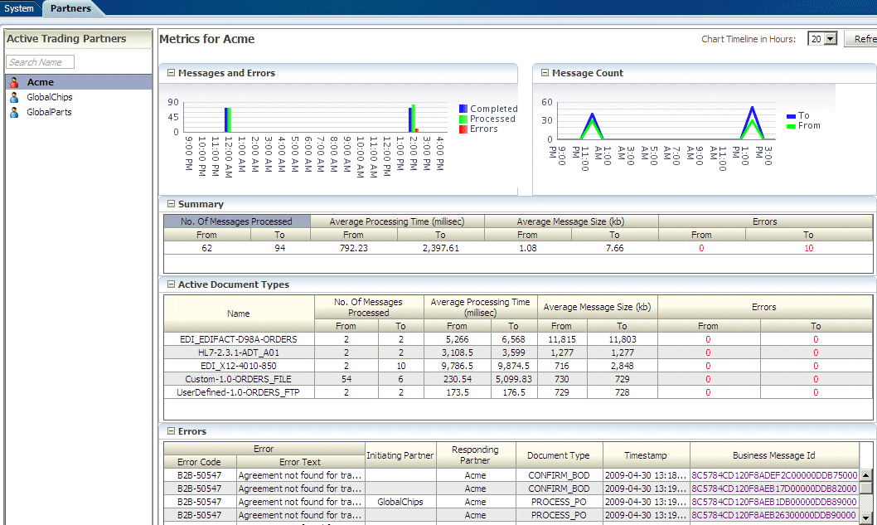The height and width of the screenshot is (525, 877).
Task: Select GlobalParts in trading partners list
Action: click(49, 112)
